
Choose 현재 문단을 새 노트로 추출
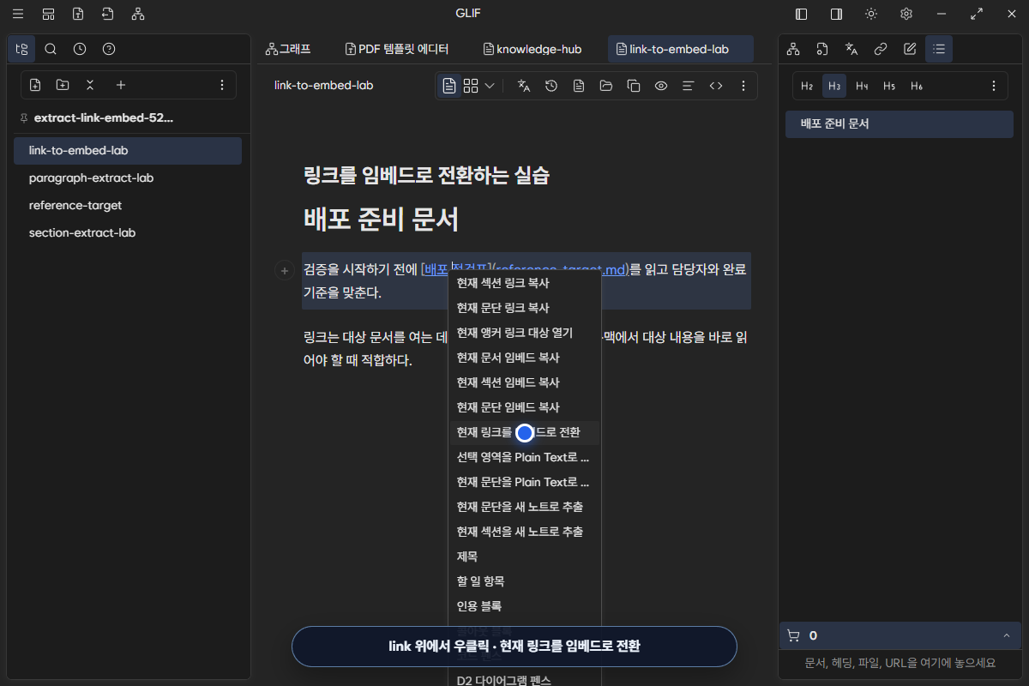[524, 507]
